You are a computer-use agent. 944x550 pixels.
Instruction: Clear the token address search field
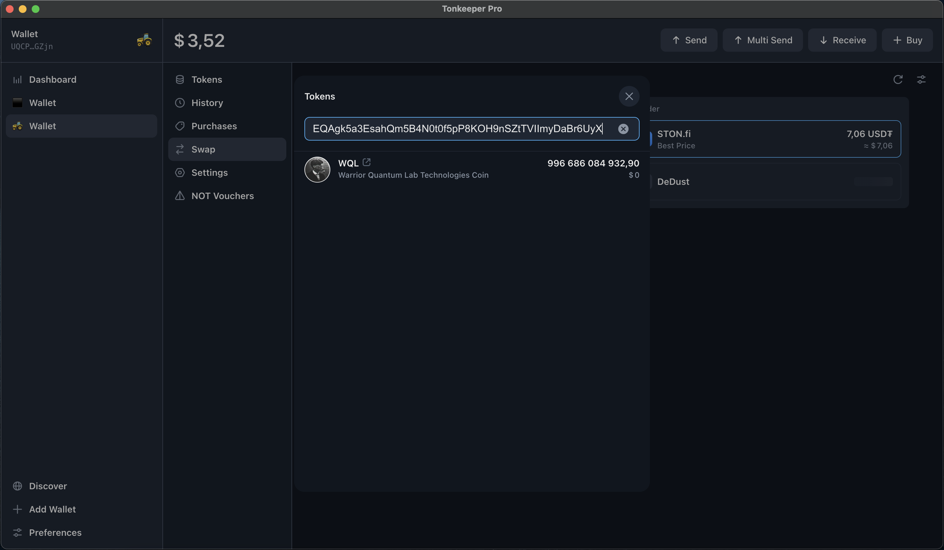tap(623, 129)
